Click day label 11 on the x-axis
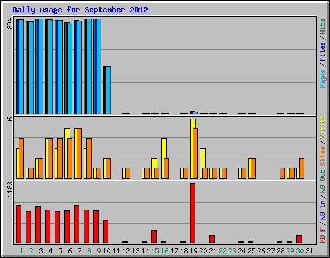The height and width of the screenshot is (258, 330). (116, 251)
